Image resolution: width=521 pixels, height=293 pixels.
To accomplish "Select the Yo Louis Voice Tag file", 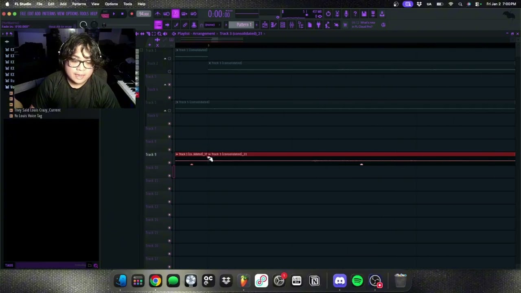I will pos(28,116).
